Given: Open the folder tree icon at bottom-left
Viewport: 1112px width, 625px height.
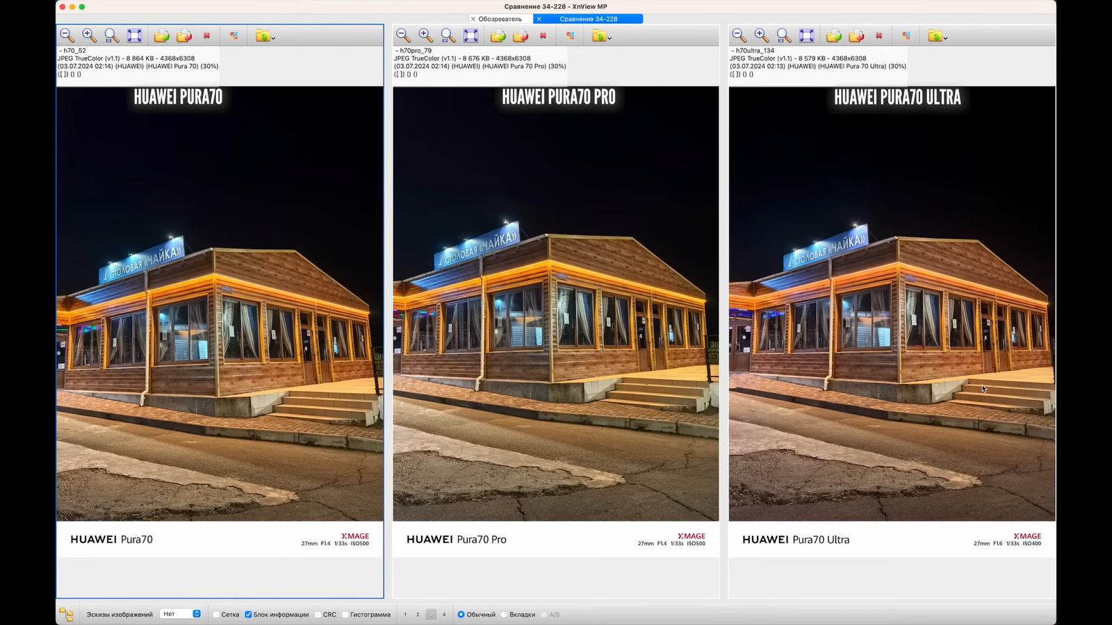Looking at the screenshot, I should (66, 614).
